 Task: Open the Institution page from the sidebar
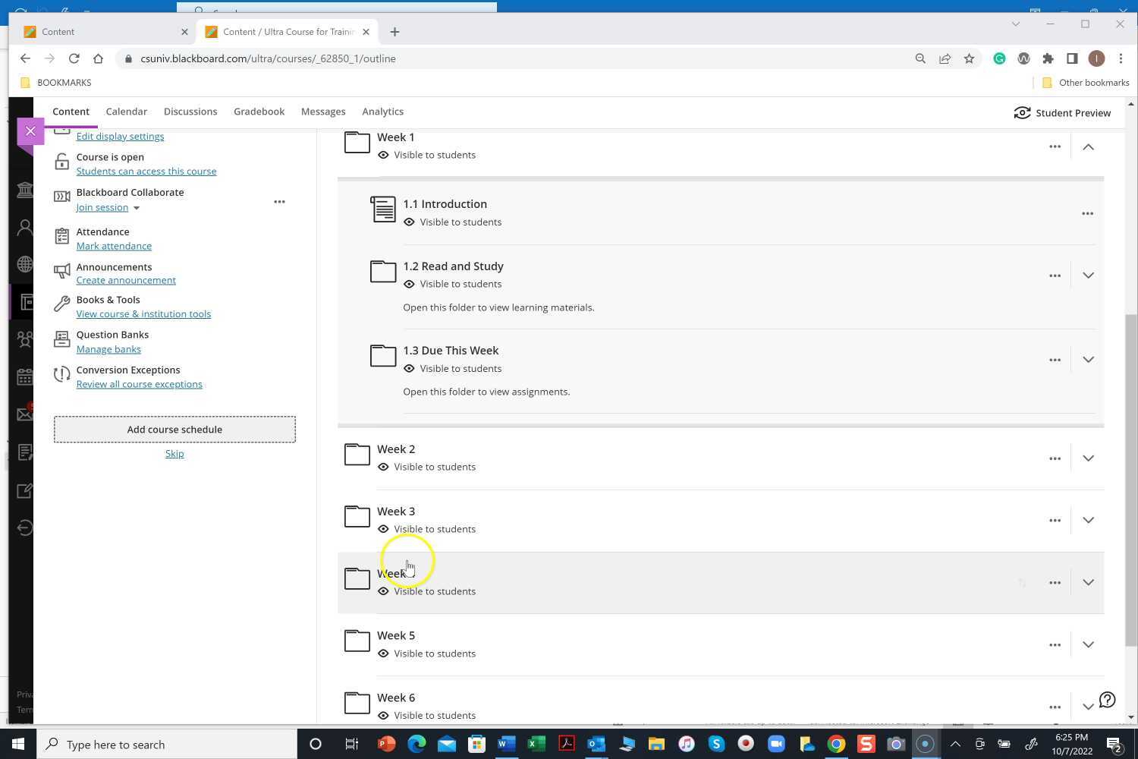click(25, 190)
